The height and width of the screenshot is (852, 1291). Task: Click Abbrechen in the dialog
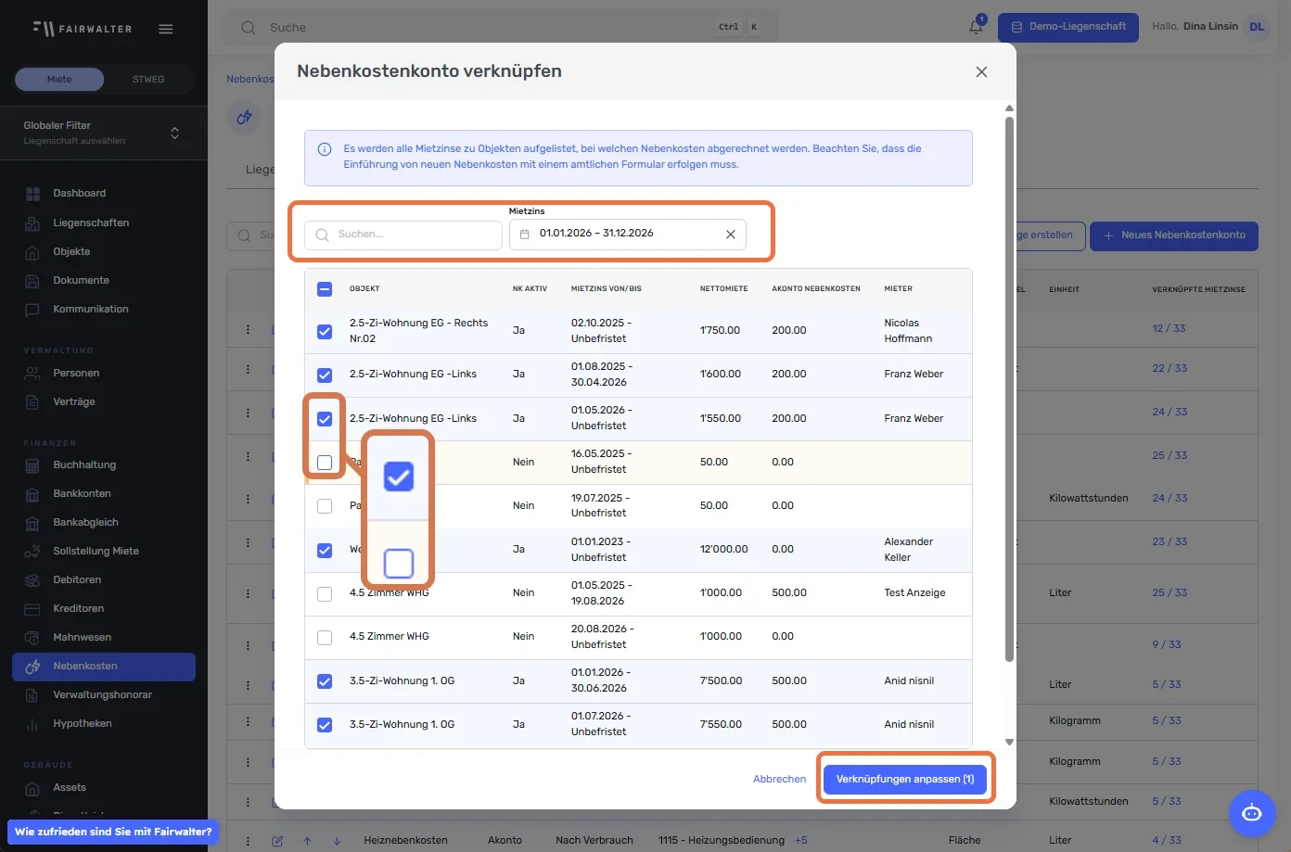[780, 779]
